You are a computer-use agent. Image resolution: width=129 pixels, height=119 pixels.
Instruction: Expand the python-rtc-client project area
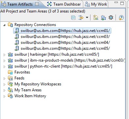[4, 67]
